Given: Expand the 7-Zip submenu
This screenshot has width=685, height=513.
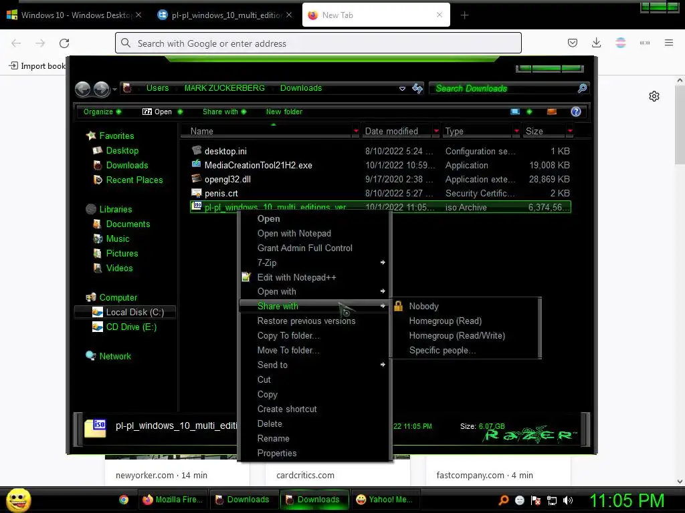Looking at the screenshot, I should pos(314,263).
